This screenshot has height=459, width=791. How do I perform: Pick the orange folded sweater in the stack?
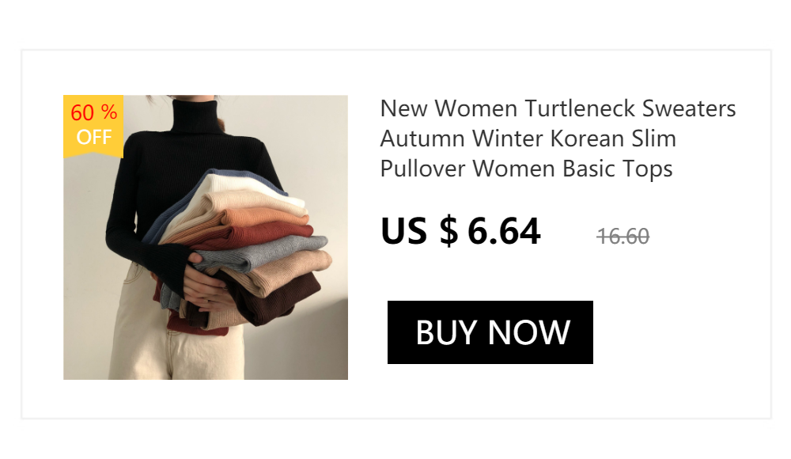tap(265, 217)
